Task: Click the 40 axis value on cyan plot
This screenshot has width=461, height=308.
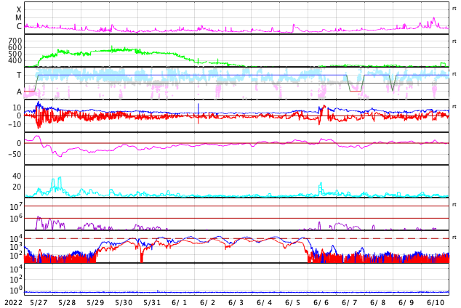Action: [17, 176]
